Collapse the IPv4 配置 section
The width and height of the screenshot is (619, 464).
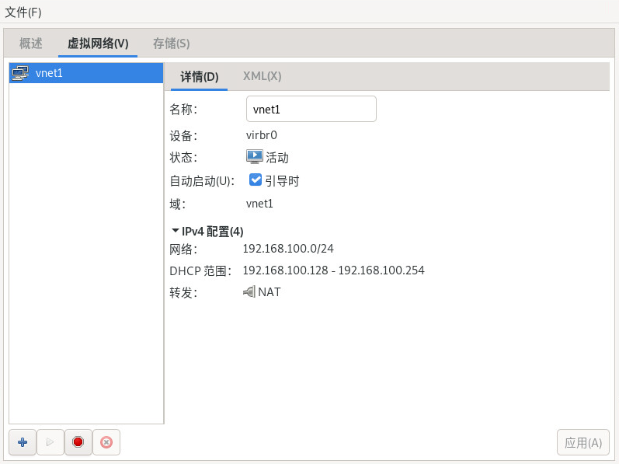(176, 231)
